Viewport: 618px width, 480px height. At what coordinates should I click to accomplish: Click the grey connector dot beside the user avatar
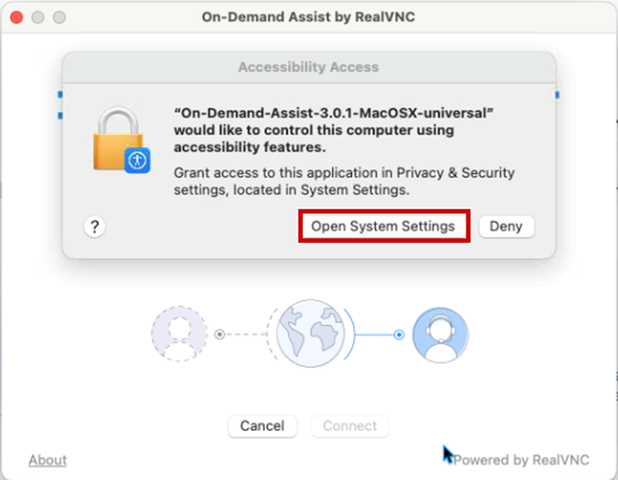(220, 335)
